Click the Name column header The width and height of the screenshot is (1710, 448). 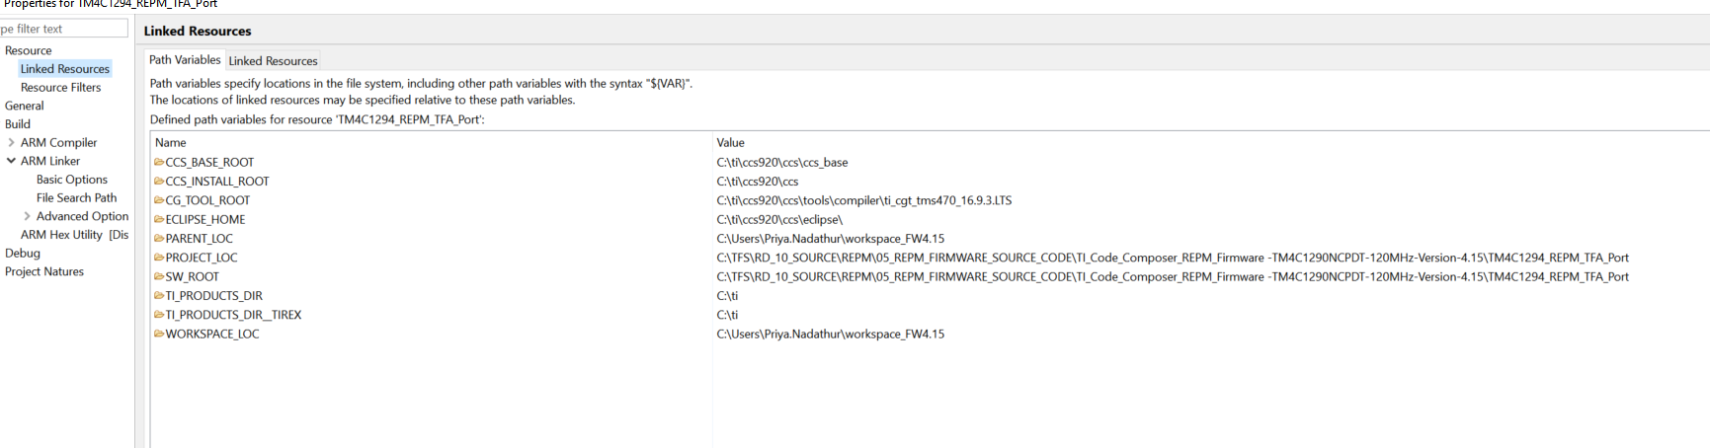(x=171, y=143)
